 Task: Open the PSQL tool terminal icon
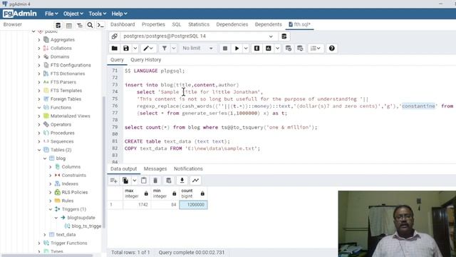(x=100, y=26)
